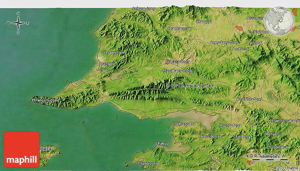Select the Changbang-dong label

(x=177, y=71)
